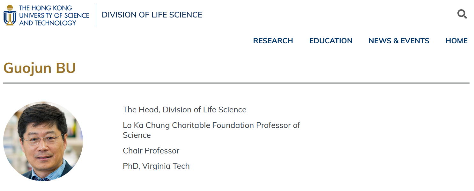Click "THE HONG KONG" logo text line
The width and height of the screenshot is (474, 191).
[46, 8]
